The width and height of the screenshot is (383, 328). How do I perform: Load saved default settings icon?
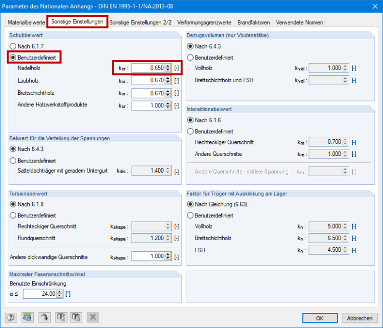pos(76,317)
